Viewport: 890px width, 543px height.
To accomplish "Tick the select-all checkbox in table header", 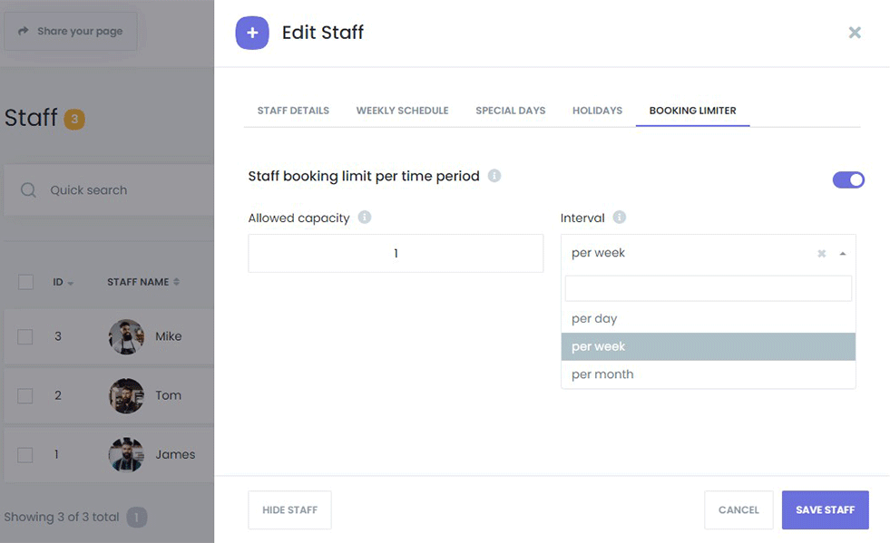I will (25, 282).
